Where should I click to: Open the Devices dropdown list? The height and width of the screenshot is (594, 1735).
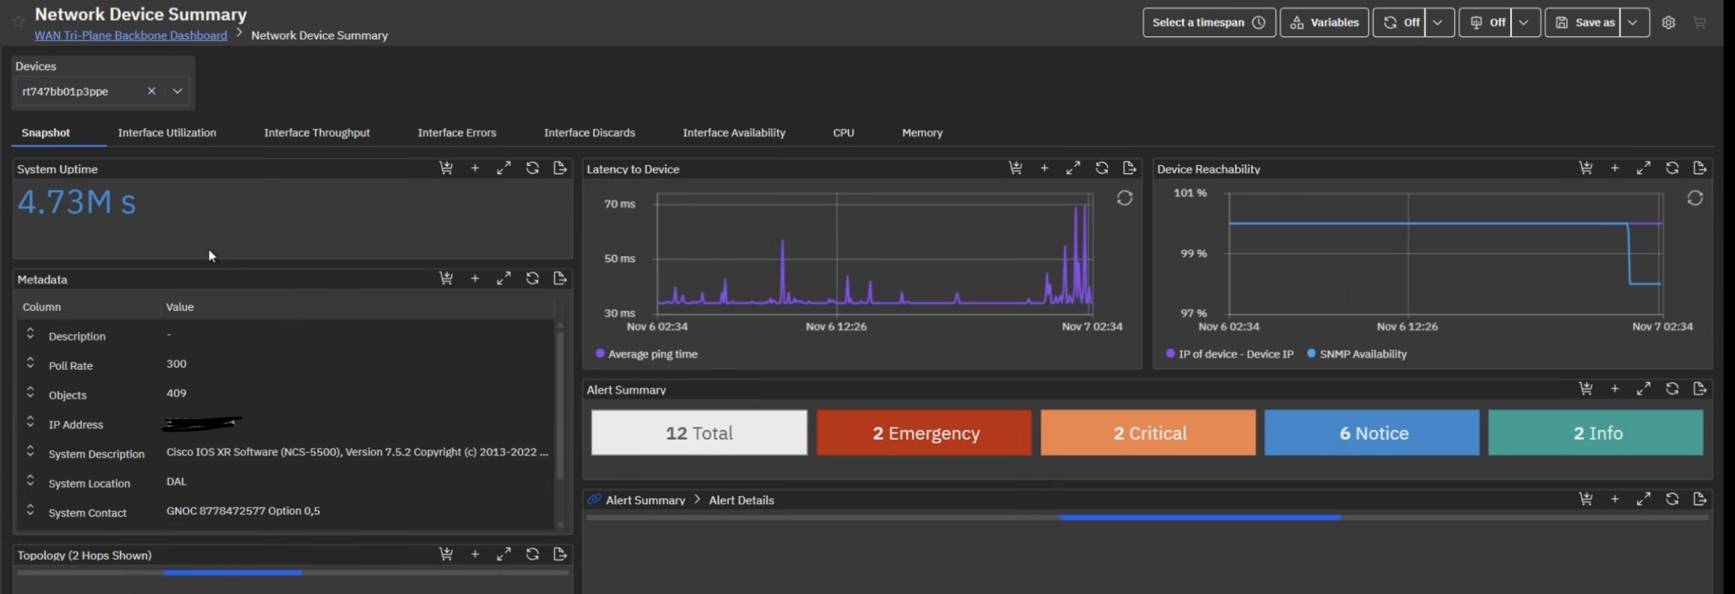(x=177, y=91)
